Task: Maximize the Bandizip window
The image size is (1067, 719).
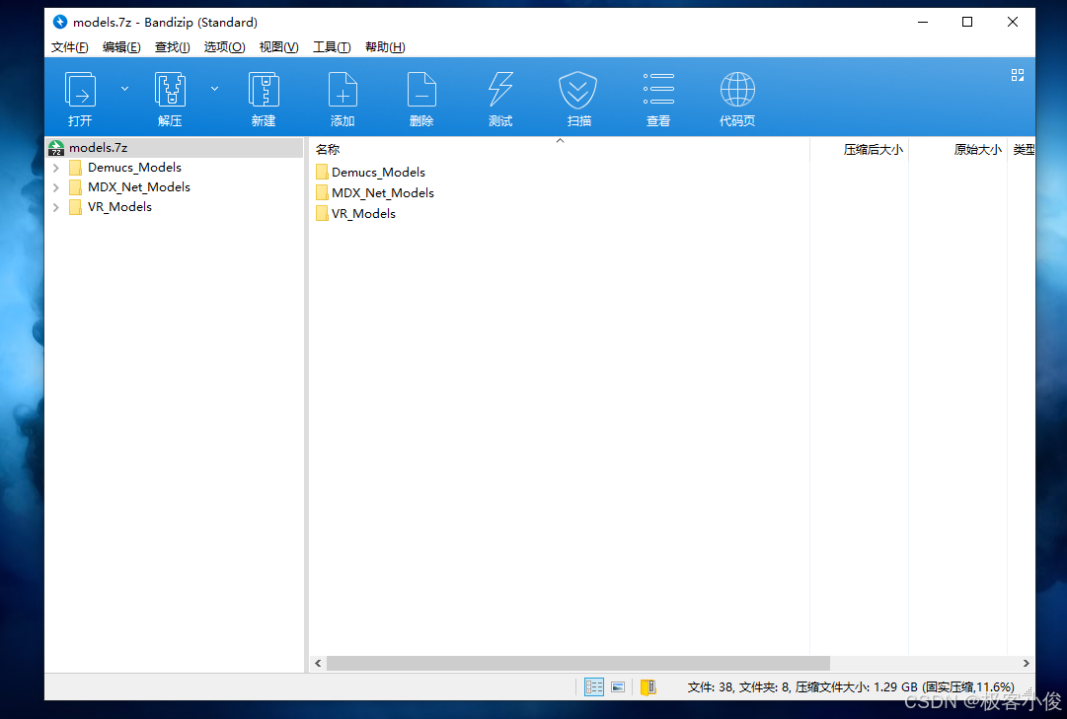Action: [967, 22]
